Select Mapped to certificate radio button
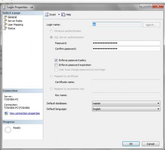The height and width of the screenshot is (150, 165). [x=51, y=76]
